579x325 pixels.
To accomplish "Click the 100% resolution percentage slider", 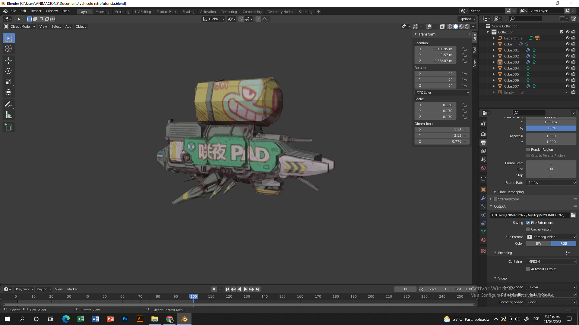I will tap(551, 128).
